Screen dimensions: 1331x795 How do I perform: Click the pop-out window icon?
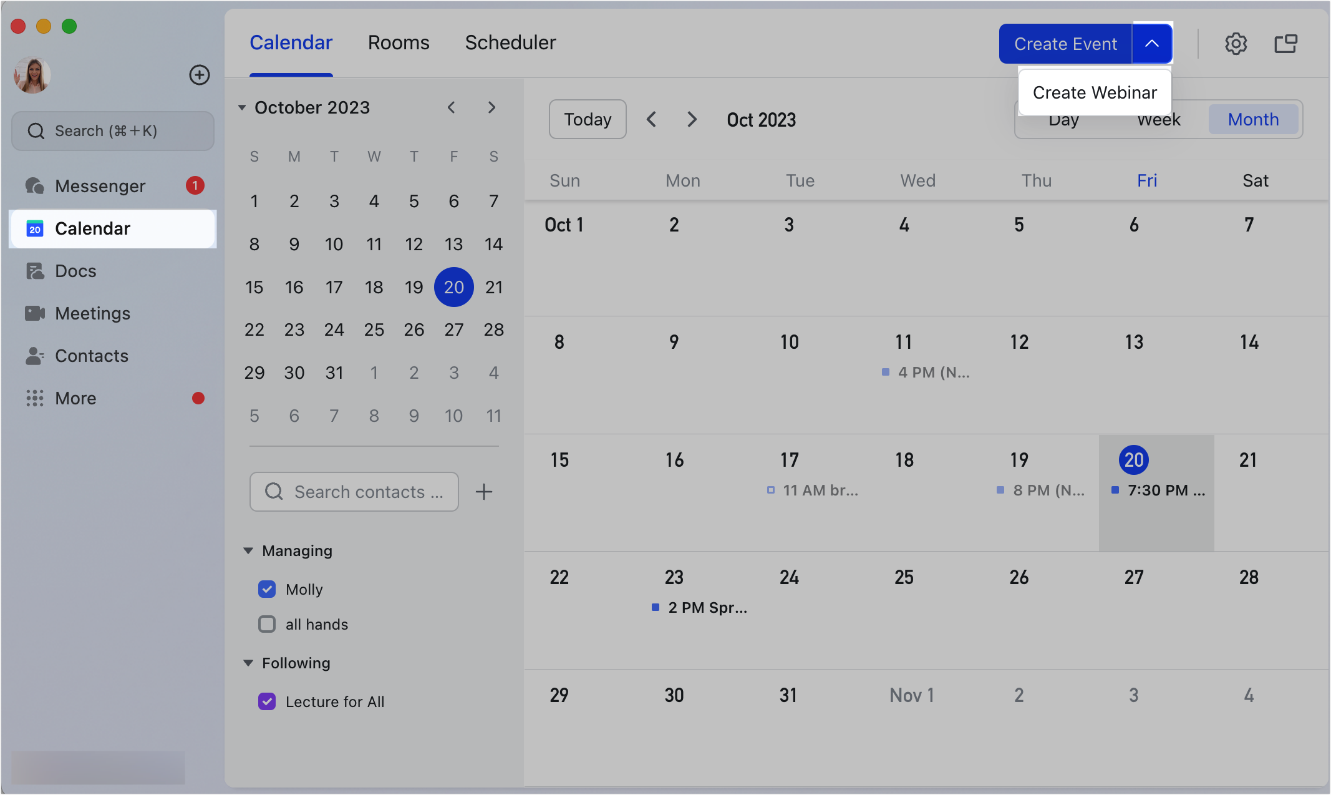pos(1285,44)
